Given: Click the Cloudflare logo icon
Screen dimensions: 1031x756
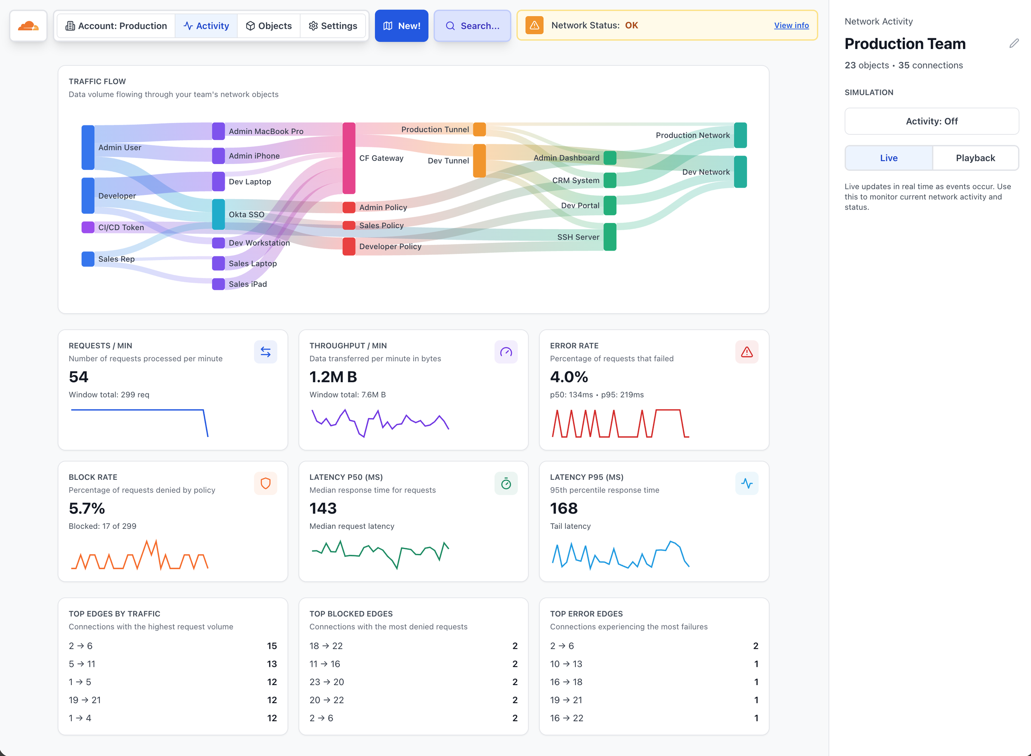Looking at the screenshot, I should (28, 26).
